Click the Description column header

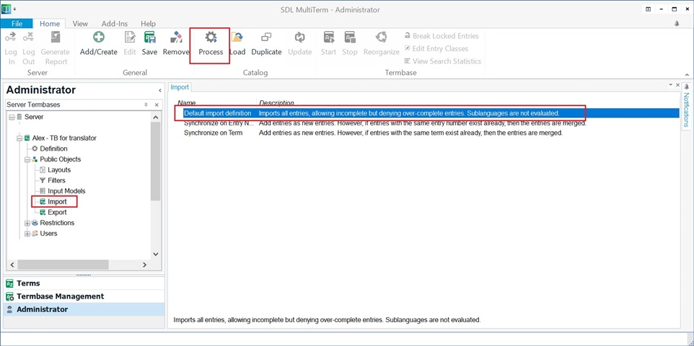point(276,103)
